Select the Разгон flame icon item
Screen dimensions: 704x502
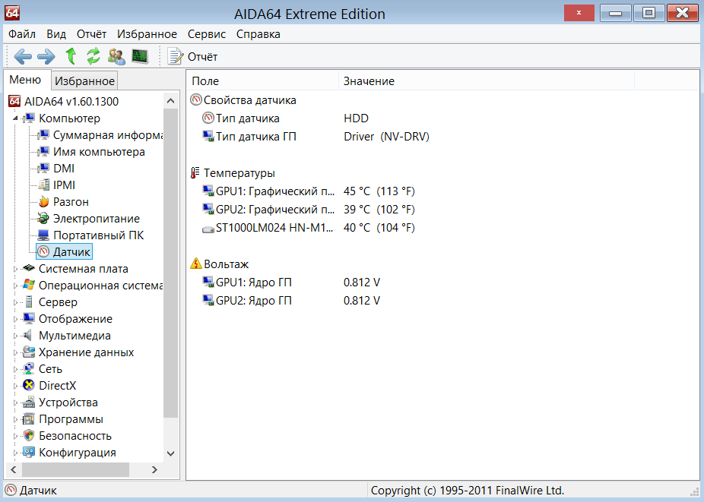pos(70,202)
